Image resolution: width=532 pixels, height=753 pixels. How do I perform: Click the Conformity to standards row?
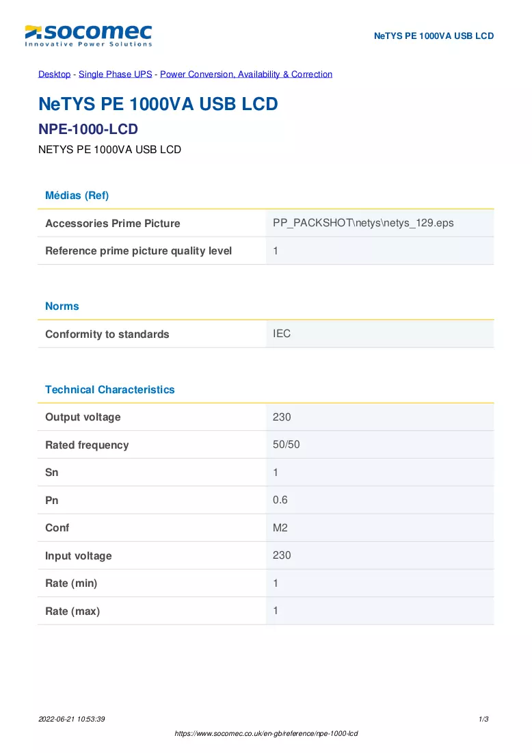coord(265,334)
